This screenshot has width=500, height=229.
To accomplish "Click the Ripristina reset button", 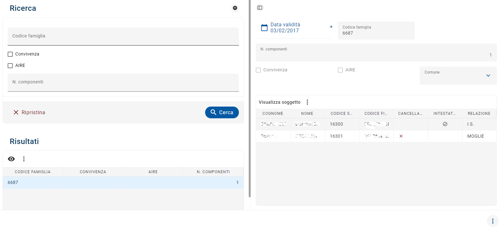I will click(x=29, y=112).
